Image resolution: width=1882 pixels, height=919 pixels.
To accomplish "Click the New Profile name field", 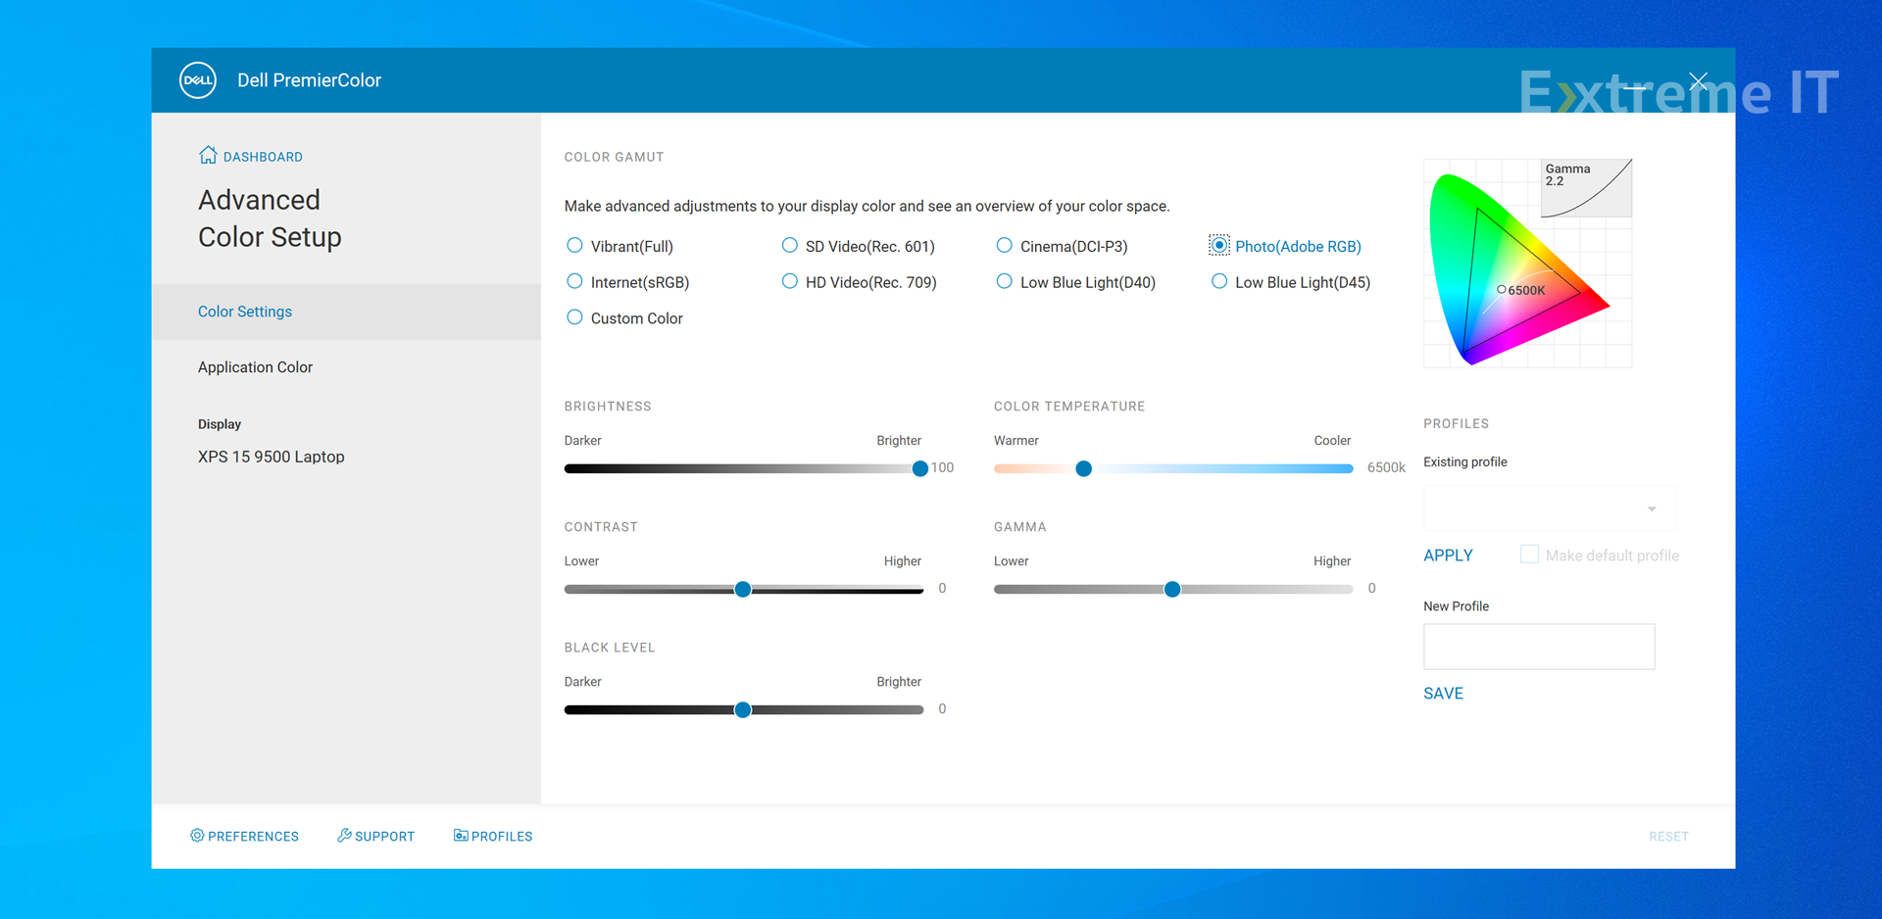I will [x=1539, y=647].
